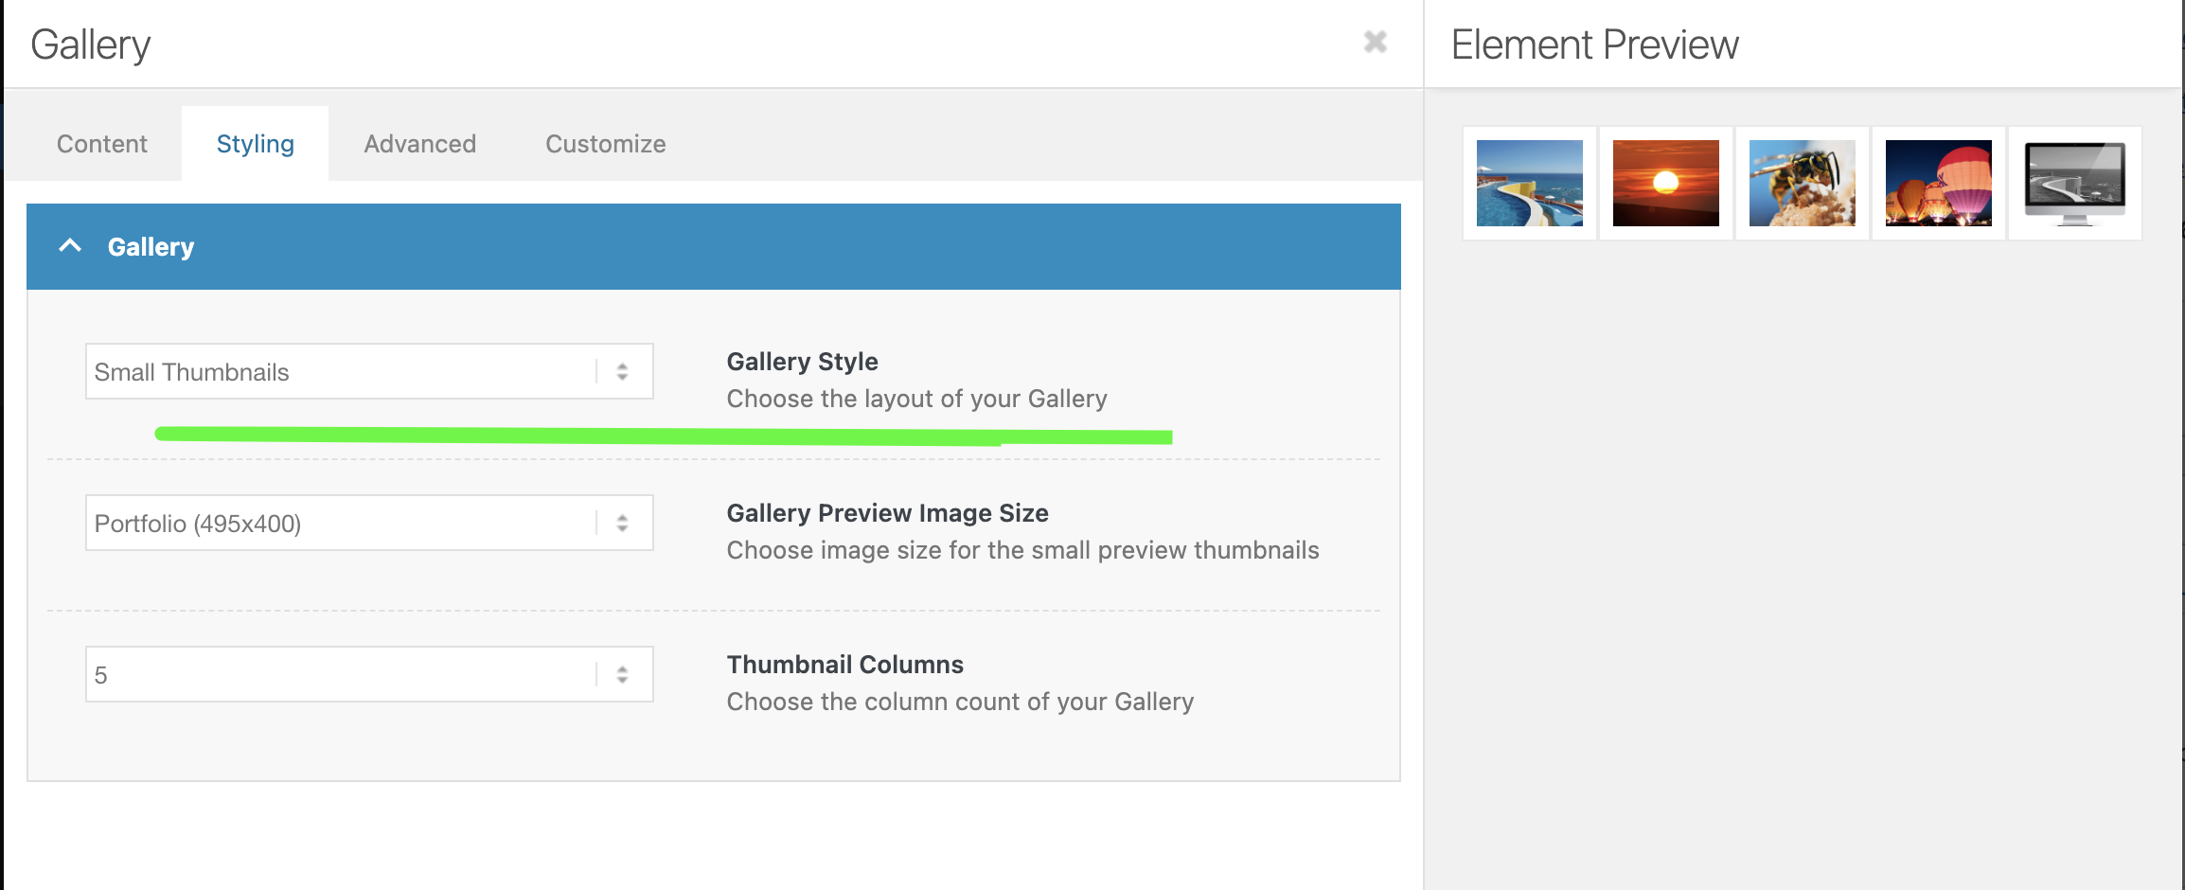The image size is (2185, 890).
Task: Click the swimming pool ocean thumbnail
Action: [1529, 183]
